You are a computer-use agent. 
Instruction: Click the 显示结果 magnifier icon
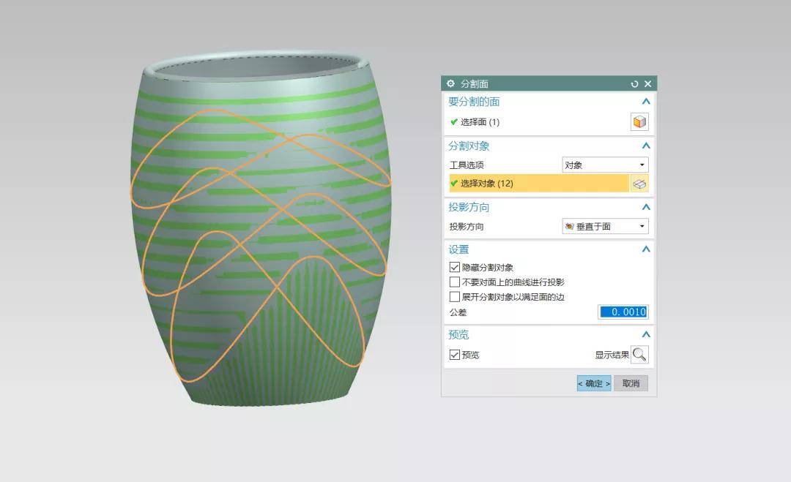[639, 355]
